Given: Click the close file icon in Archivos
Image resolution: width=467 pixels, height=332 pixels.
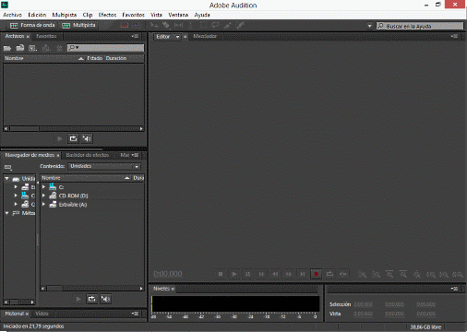Looking at the screenshot, I should [59, 48].
